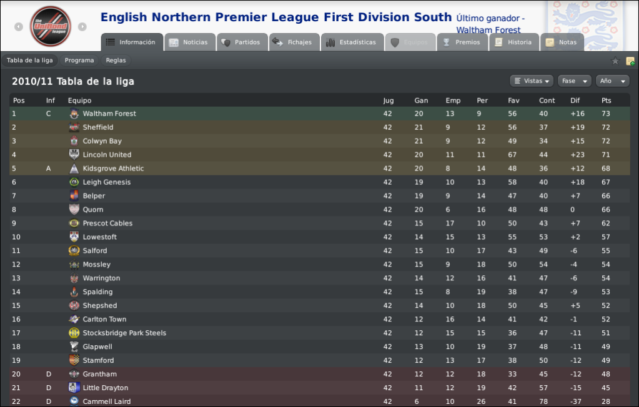Switch to the Estadísticas tab
639x407 pixels.
(352, 42)
